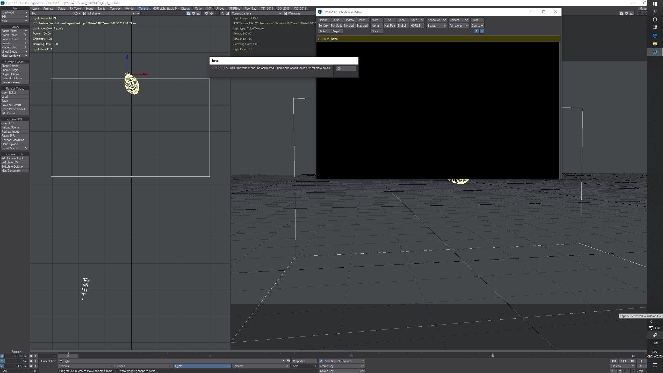The width and height of the screenshot is (663, 373).
Task: Click frame 0 marker on timeline slider
Action: click(x=68, y=356)
